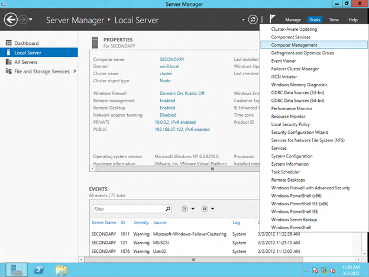
Task: Open the breadcrumb dropdown arrow beside Refresh
Action: click(243, 20)
